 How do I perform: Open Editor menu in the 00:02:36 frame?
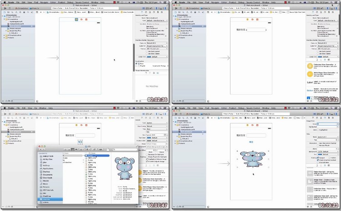tap(53, 2)
